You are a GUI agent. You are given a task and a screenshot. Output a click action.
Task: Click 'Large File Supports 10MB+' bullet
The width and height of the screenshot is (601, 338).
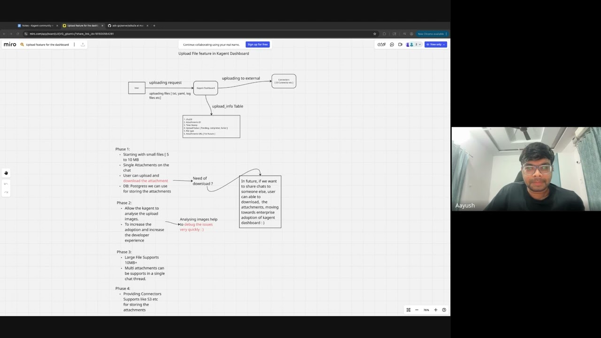pos(142,260)
